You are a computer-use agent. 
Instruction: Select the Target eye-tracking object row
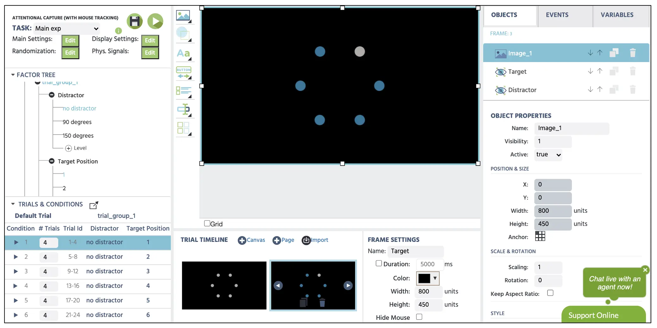(x=566, y=72)
